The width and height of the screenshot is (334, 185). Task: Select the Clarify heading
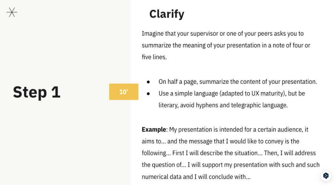coord(167,14)
